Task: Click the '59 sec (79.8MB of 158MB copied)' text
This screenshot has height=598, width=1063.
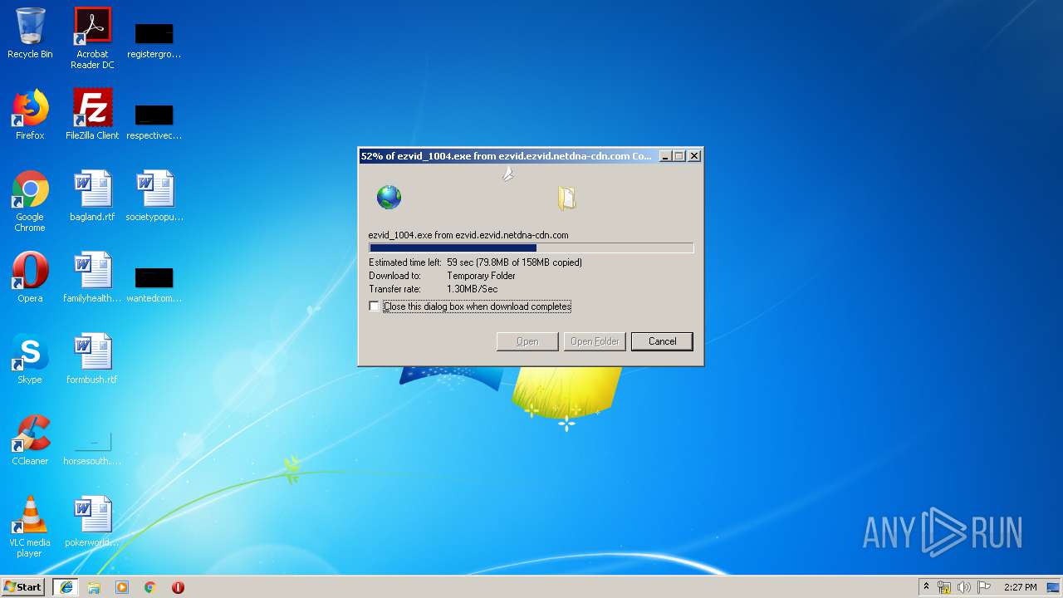Action: tap(514, 262)
